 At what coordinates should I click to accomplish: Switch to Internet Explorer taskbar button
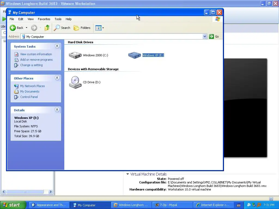tap(213, 205)
